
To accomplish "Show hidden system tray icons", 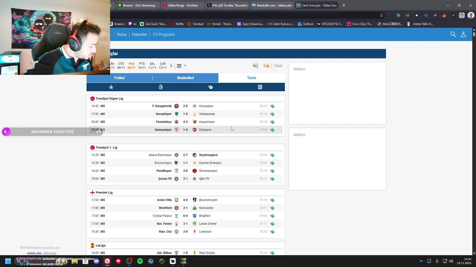I will click(421, 261).
